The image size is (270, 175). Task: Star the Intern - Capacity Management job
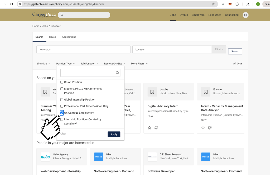pos(203,128)
